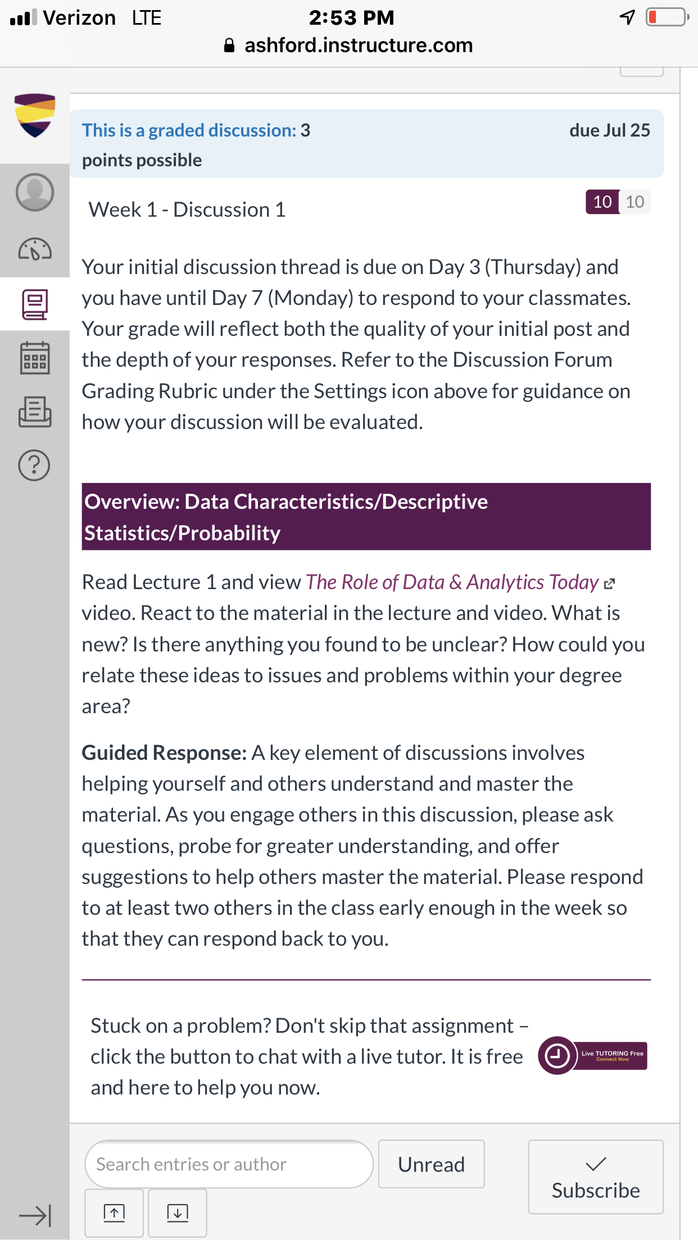Open The Role of Data & Analytics Today link

point(452,582)
